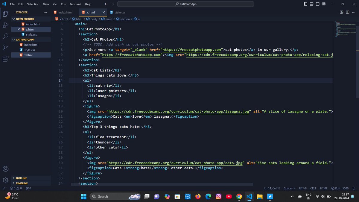This screenshot has width=359, height=202.
Task: Open Firefox from the taskbar
Action: pos(198,196)
